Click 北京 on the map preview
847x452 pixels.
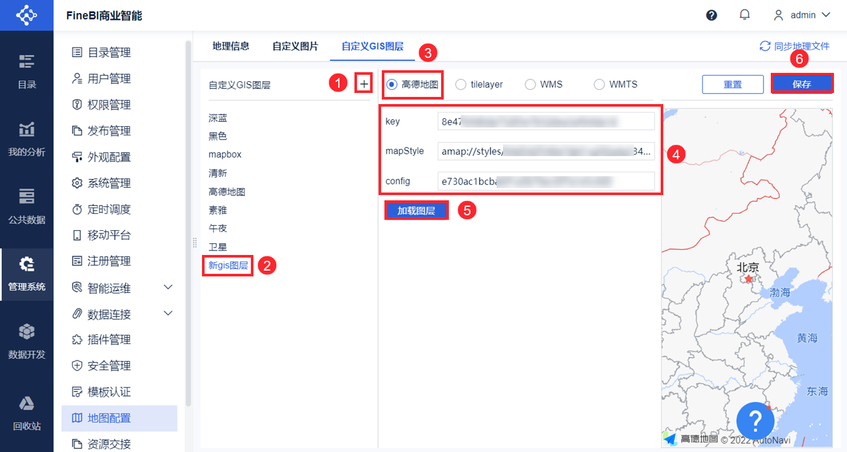point(748,267)
